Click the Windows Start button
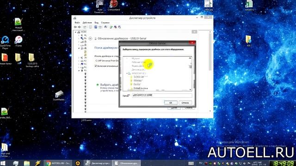The height and width of the screenshot is (166, 296). tap(3, 163)
